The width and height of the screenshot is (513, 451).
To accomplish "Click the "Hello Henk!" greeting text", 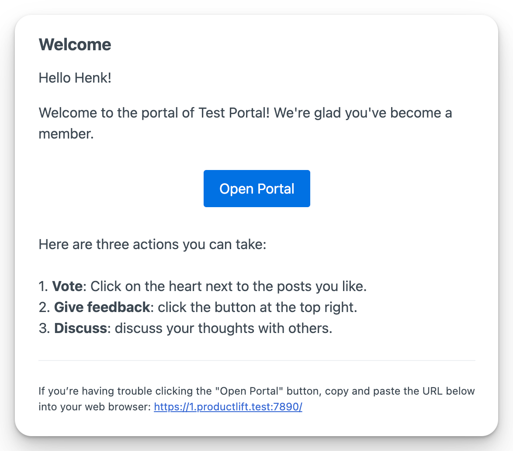I will [x=75, y=79].
